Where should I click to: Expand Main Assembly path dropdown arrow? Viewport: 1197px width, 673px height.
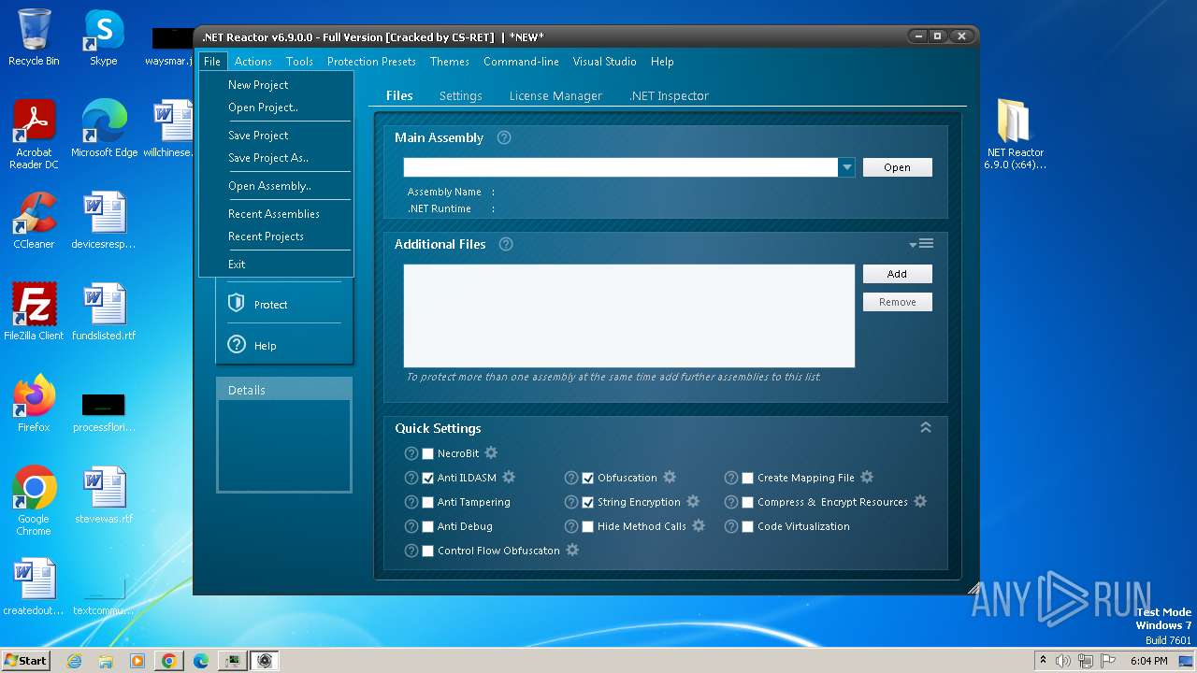pos(846,167)
